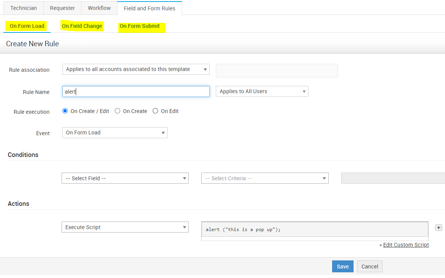445x278 pixels.
Task: Open the Execute Script action dropdown
Action: point(125,227)
